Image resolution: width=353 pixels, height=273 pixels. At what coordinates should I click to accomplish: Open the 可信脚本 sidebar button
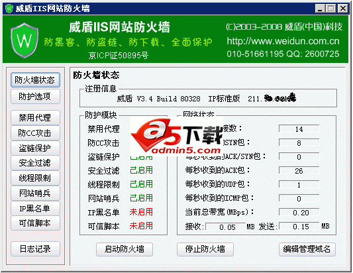click(x=35, y=223)
